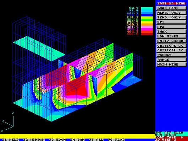Click the LOAD CASE 6 status indicator
Viewport: 188px width, 141px height.
[x=169, y=137]
